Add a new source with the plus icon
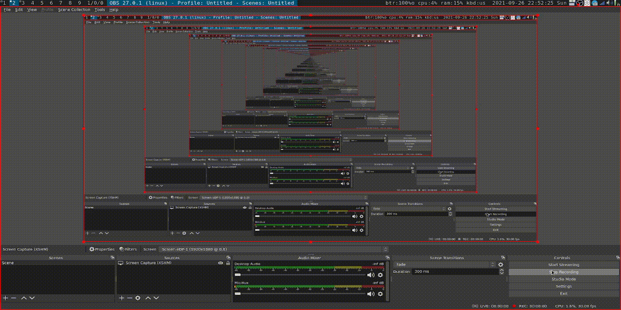The height and width of the screenshot is (310, 621). tap(122, 298)
